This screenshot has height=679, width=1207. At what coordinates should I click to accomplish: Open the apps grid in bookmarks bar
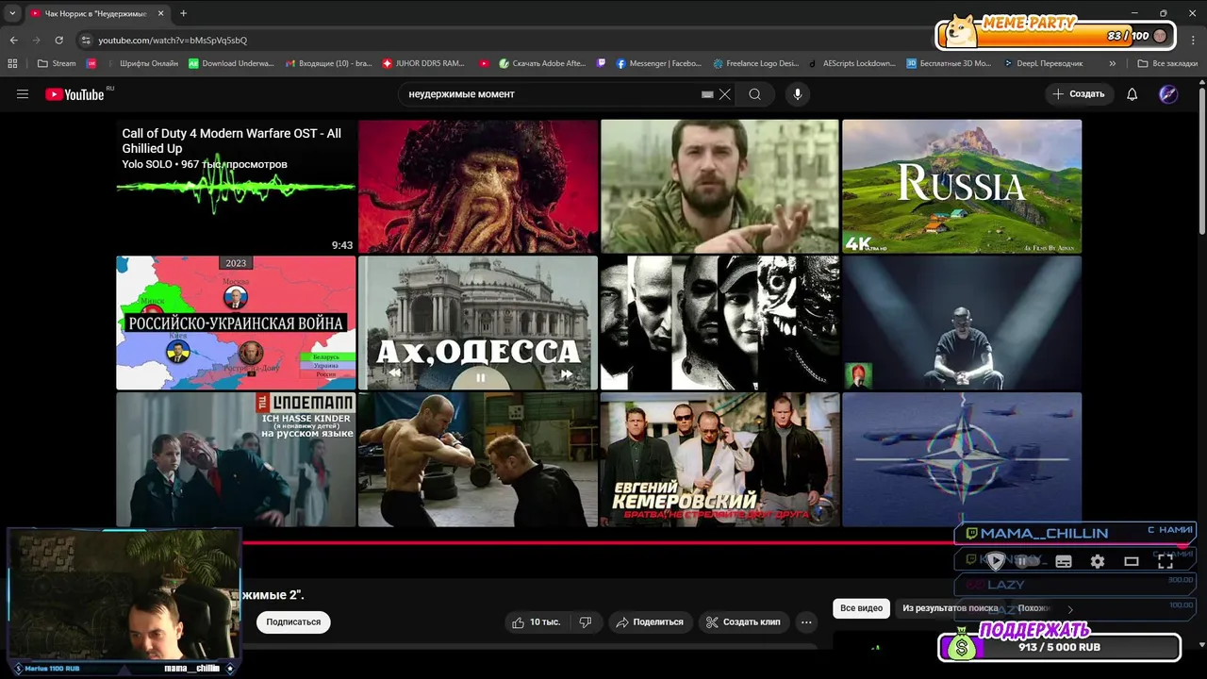pyautogui.click(x=12, y=63)
